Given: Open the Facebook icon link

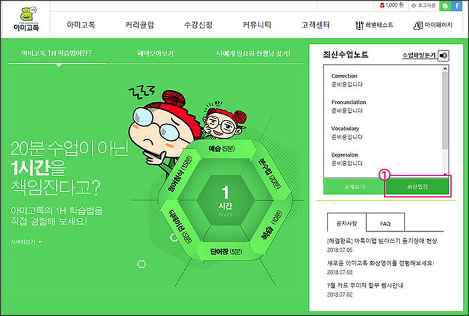Looking at the screenshot, I should [457, 5].
